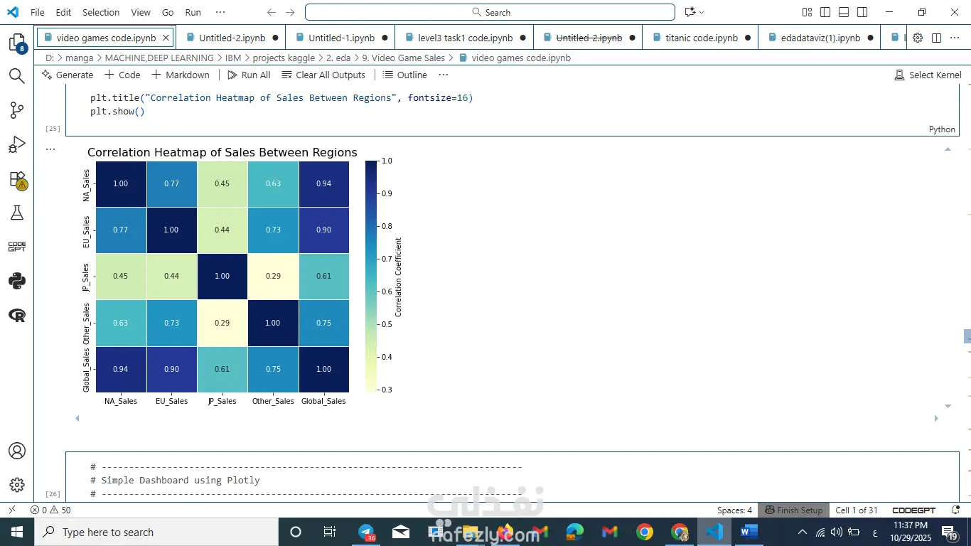Screen dimensions: 971x546
Task: Open Telegram from the taskbar
Action: (x=367, y=532)
